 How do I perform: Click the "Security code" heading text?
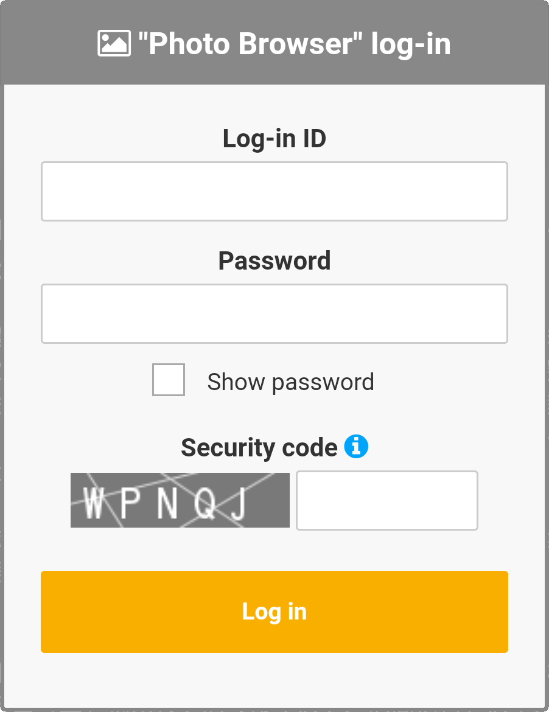tap(259, 448)
